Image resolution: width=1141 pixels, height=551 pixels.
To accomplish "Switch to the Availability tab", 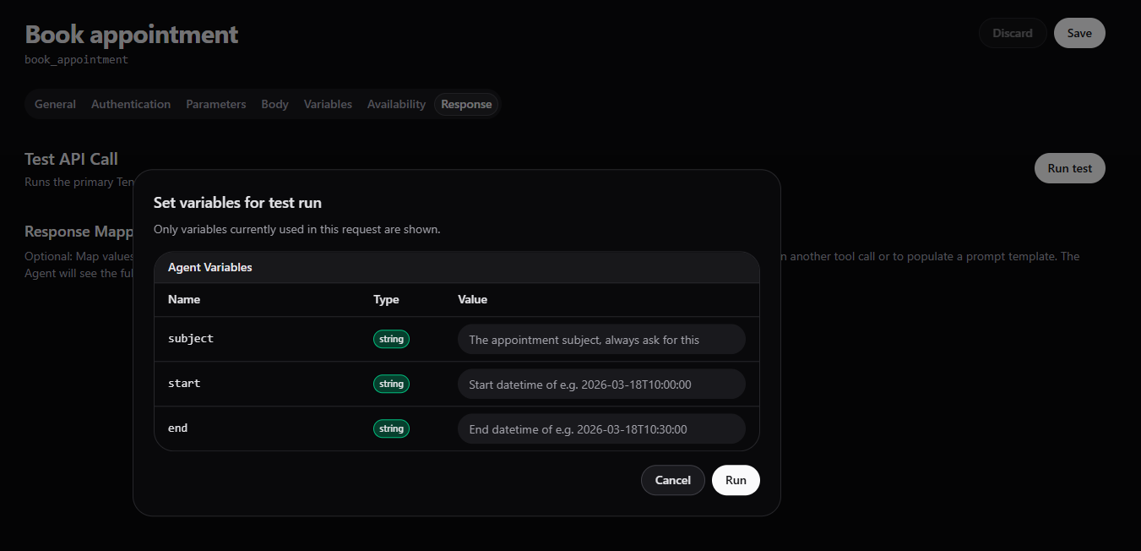I will point(396,104).
